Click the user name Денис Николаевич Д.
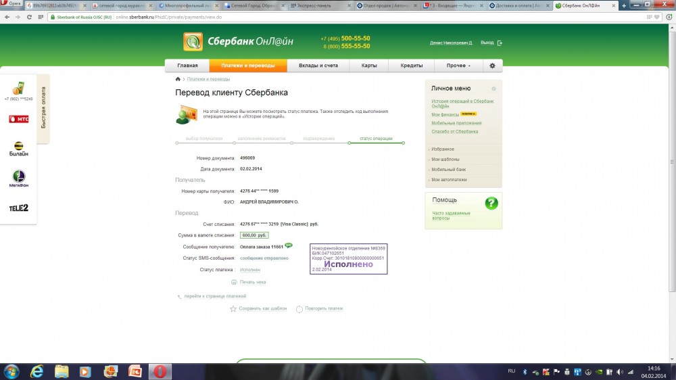The image size is (676, 380). (x=450, y=43)
